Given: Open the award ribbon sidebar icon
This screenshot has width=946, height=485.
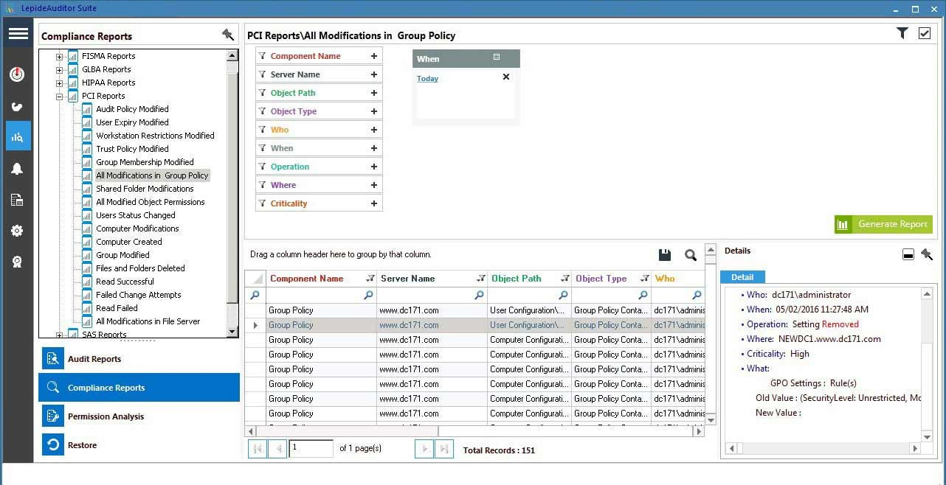Looking at the screenshot, I should pos(18,262).
